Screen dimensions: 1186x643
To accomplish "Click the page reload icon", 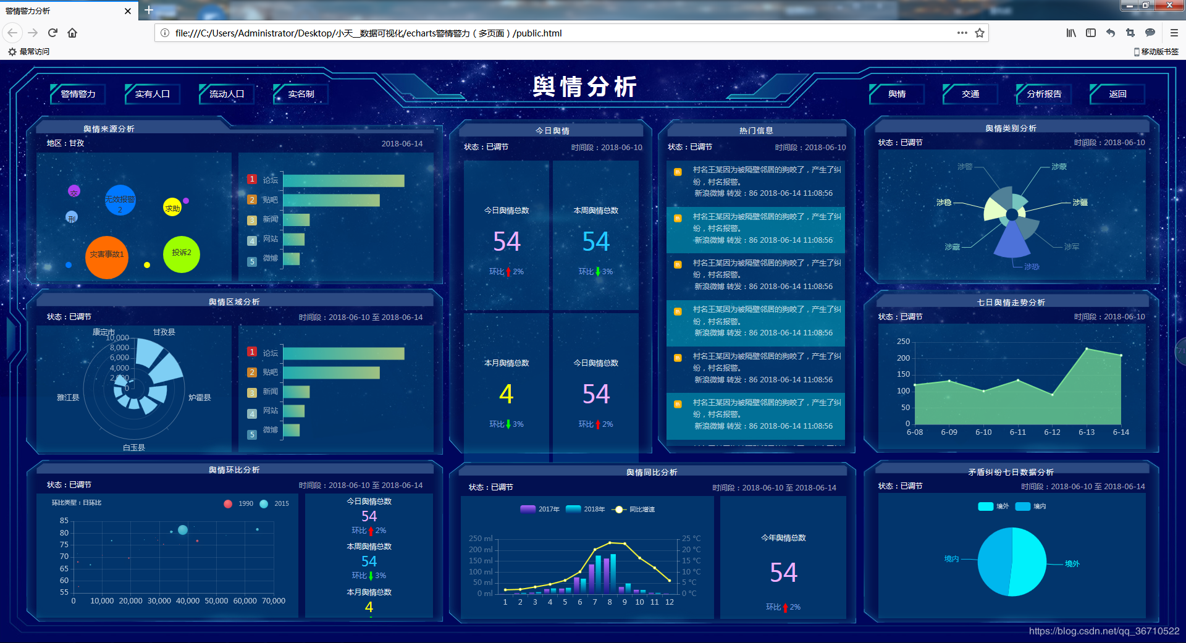I will [53, 33].
